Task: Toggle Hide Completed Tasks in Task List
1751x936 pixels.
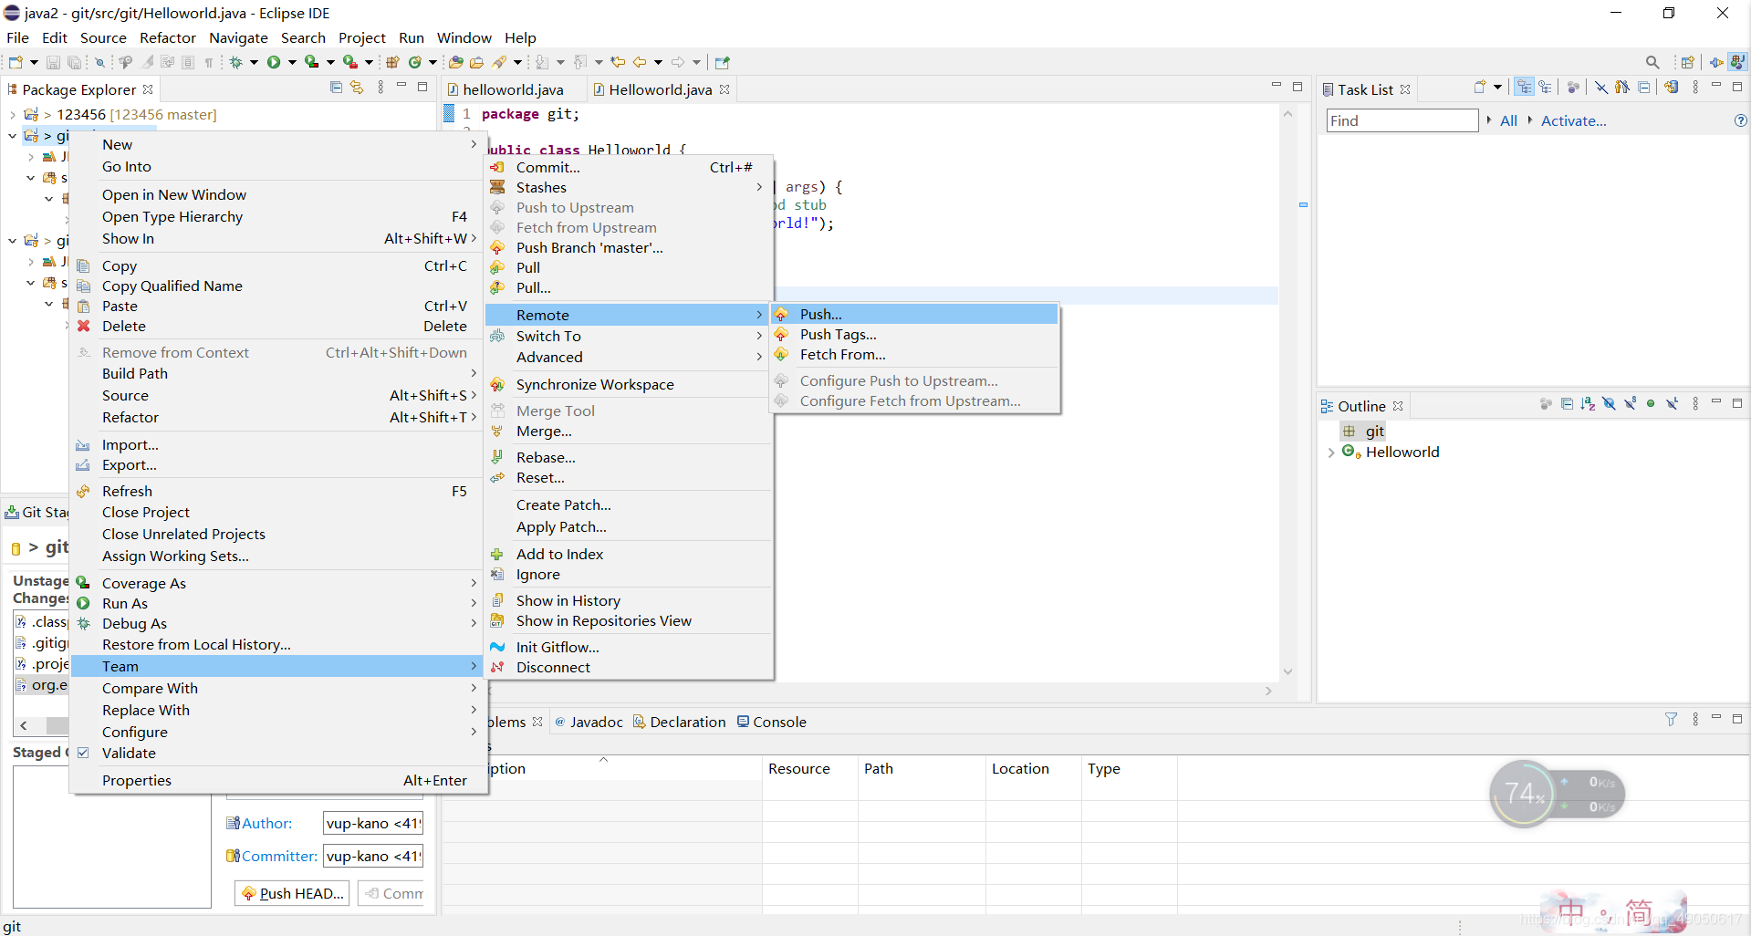Action: pyautogui.click(x=1600, y=88)
